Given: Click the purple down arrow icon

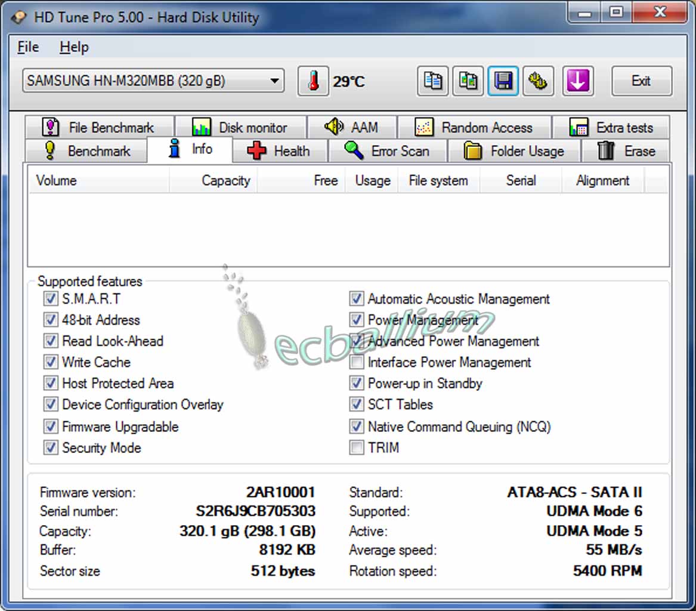Looking at the screenshot, I should pos(577,81).
